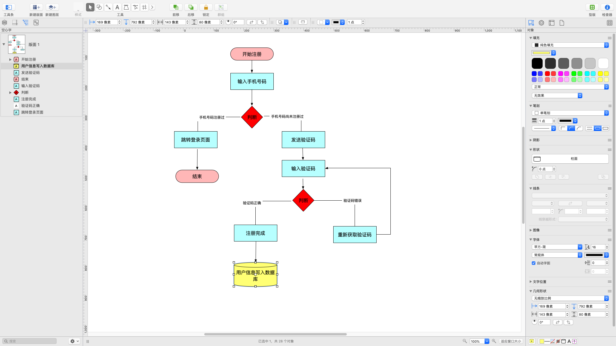Click the 新建图层 (New Layer) icon
The width and height of the screenshot is (616, 346).
pos(52,7)
